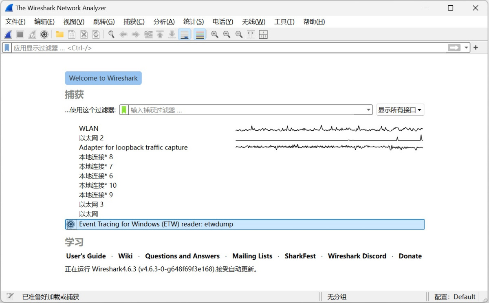Start capturing packets with shark fin icon

8,35
